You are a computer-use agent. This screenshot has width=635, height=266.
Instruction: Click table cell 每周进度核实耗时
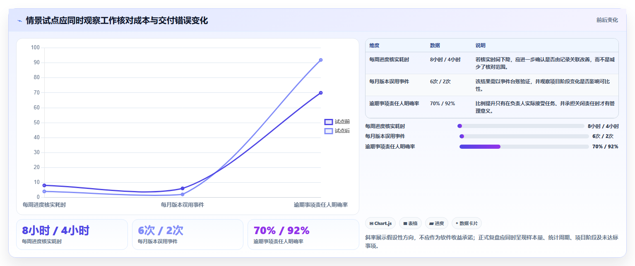click(390, 60)
